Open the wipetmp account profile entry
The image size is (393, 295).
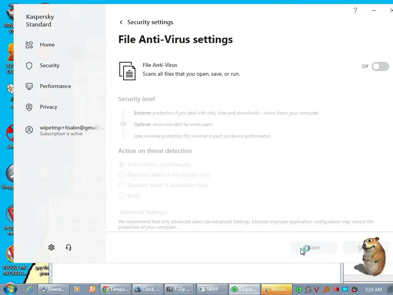pyautogui.click(x=64, y=130)
